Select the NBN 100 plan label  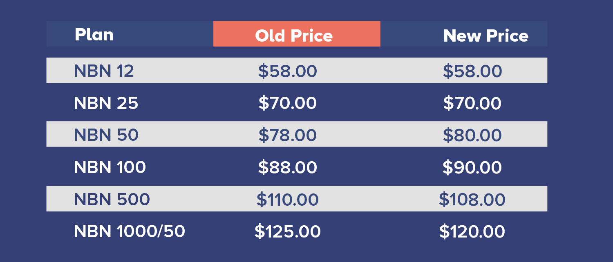click(110, 167)
